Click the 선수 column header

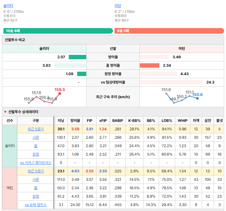click(10, 121)
